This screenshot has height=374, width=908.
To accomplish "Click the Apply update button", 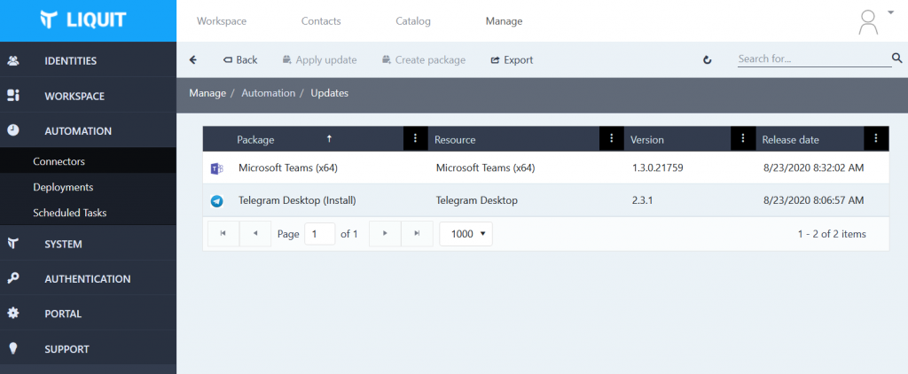I will click(x=319, y=59).
